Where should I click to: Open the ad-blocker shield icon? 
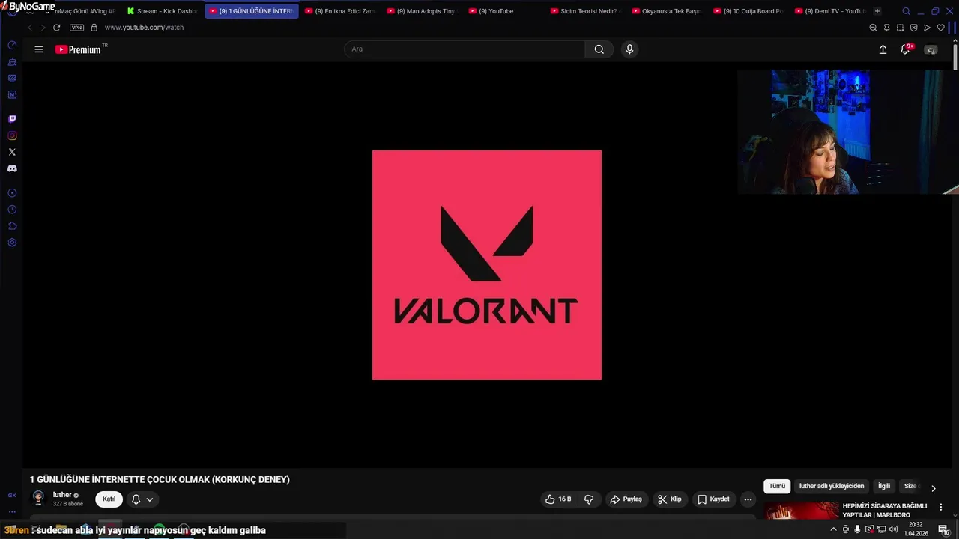pos(913,28)
